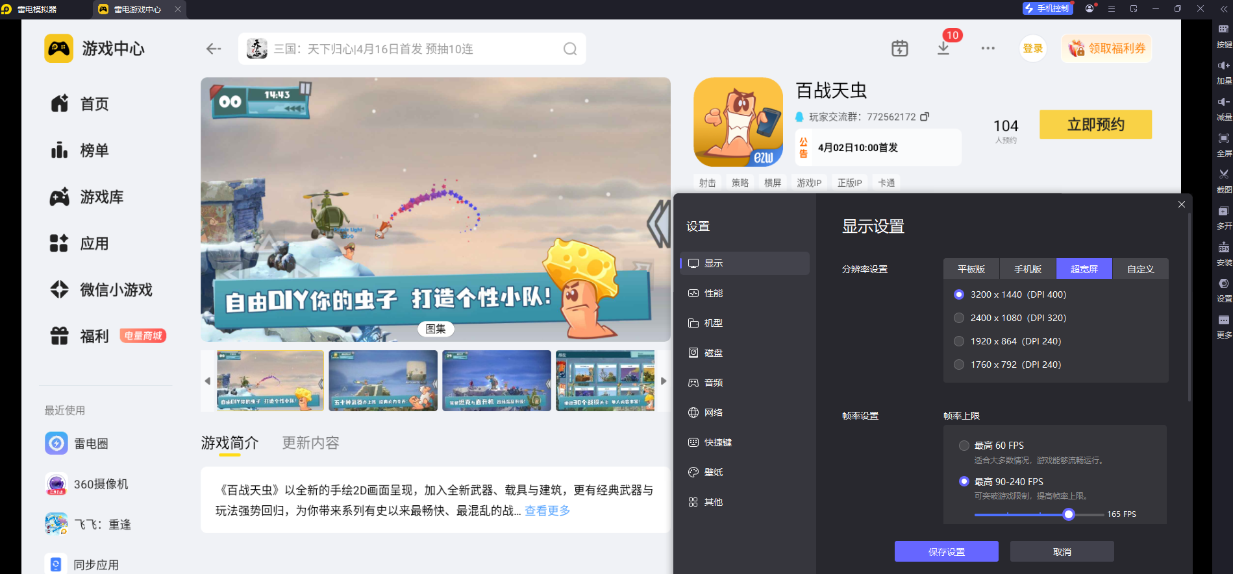Click the 手机控制 button in title bar
This screenshot has height=574, width=1233.
[x=1047, y=8]
